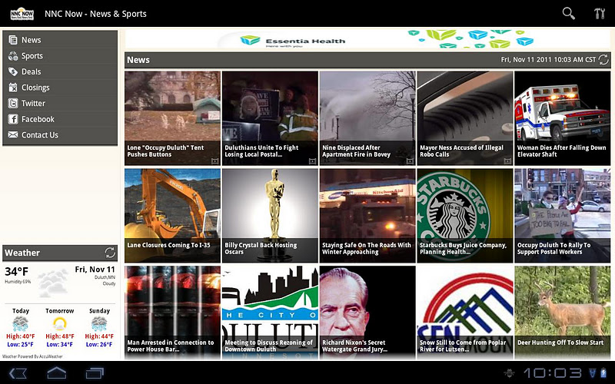The height and width of the screenshot is (384, 615).
Task: Click the Closings calendar icon
Action: point(13,88)
